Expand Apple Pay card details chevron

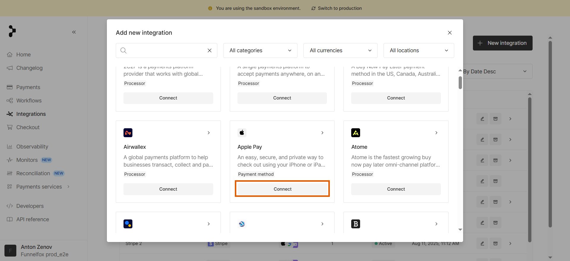point(322,133)
